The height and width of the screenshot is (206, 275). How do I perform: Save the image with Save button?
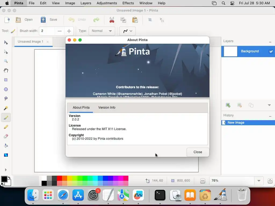49,20
